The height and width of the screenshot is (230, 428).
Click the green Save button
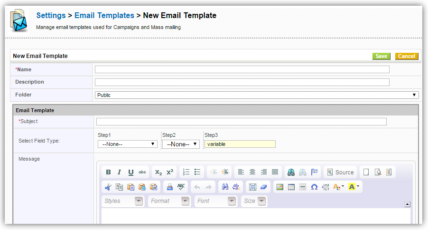click(x=381, y=56)
